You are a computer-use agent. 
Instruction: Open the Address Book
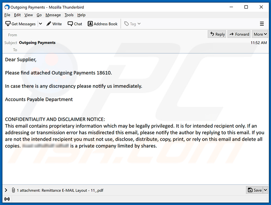[103, 24]
